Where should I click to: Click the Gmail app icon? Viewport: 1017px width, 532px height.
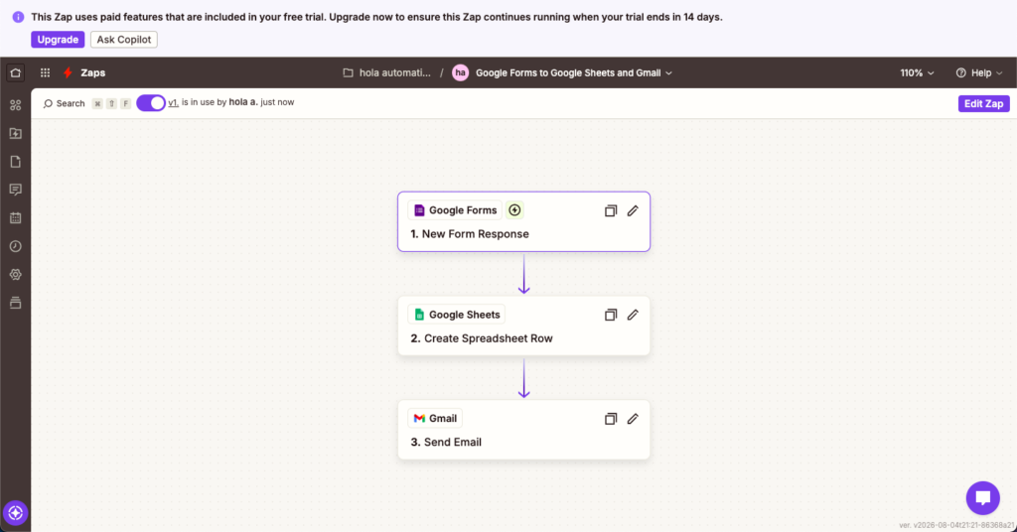[419, 418]
